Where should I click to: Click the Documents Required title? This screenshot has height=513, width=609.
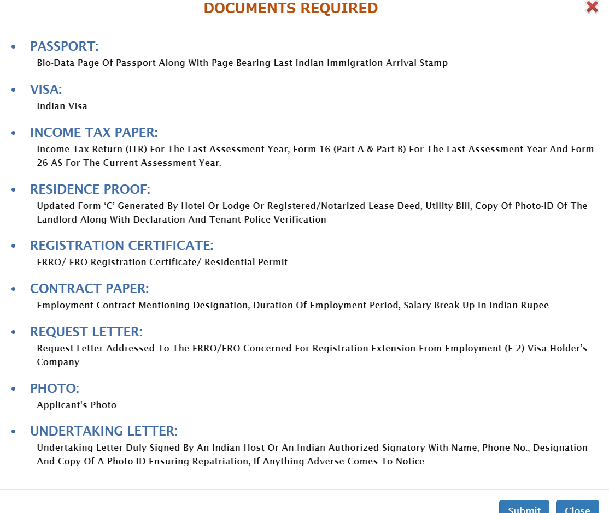(x=290, y=8)
